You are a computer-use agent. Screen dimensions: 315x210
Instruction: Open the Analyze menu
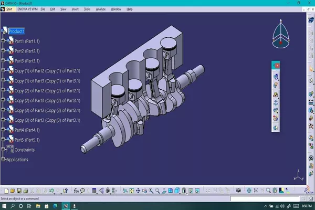coord(101,9)
